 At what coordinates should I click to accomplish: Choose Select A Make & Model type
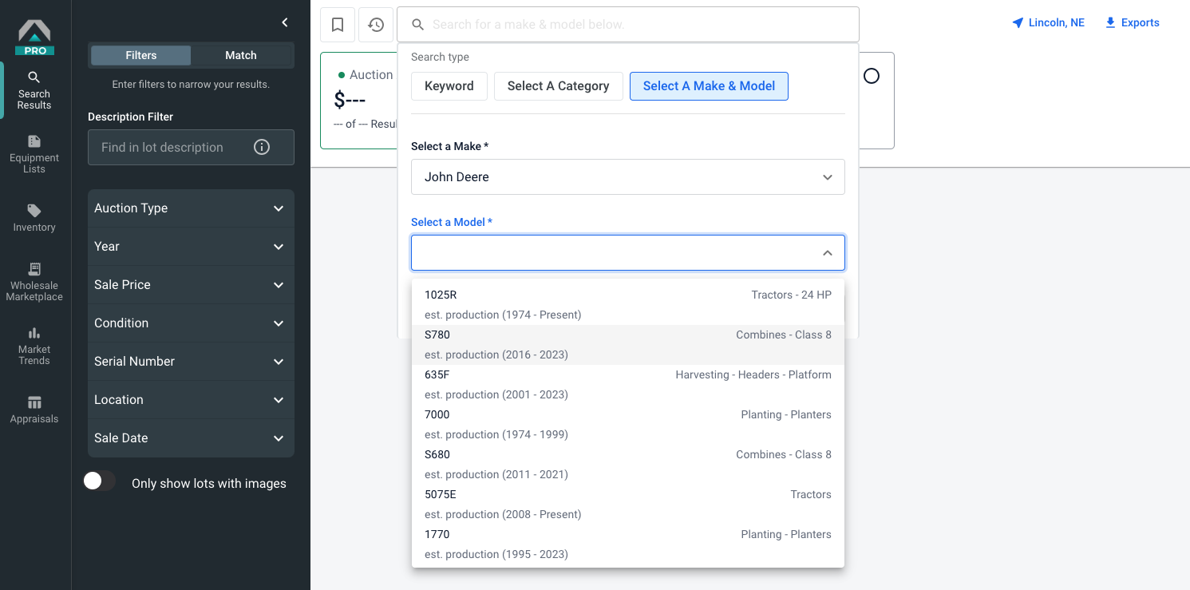tap(709, 86)
